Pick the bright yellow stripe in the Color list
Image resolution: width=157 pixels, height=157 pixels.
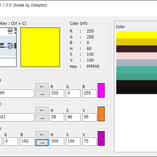point(136,35)
